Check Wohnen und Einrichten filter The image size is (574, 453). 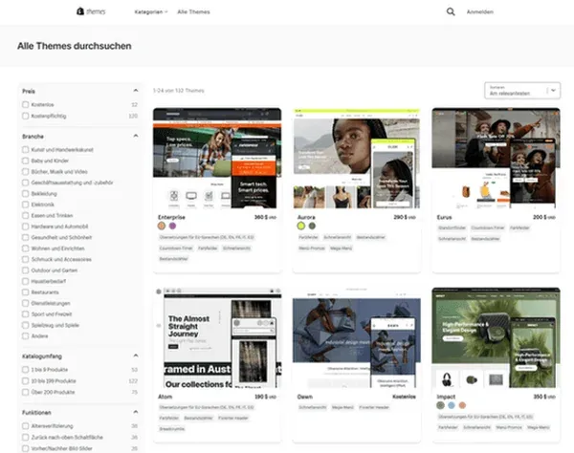pos(25,248)
